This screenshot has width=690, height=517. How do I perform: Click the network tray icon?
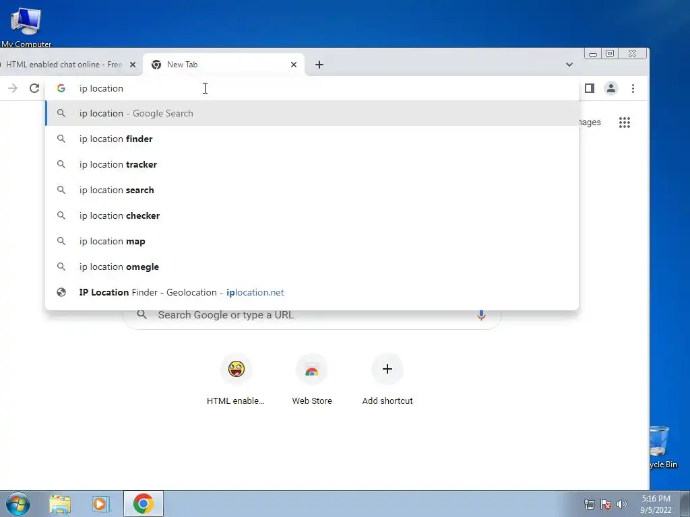[x=589, y=504]
